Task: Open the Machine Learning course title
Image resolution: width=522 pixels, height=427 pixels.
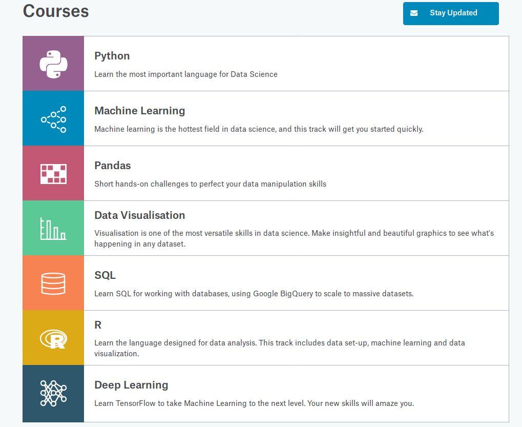Action: pos(139,111)
